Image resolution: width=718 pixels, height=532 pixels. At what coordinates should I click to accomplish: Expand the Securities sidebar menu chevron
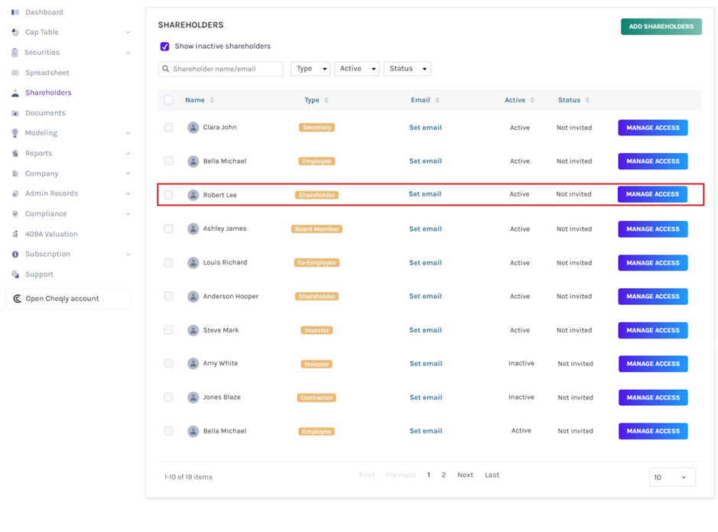point(128,53)
